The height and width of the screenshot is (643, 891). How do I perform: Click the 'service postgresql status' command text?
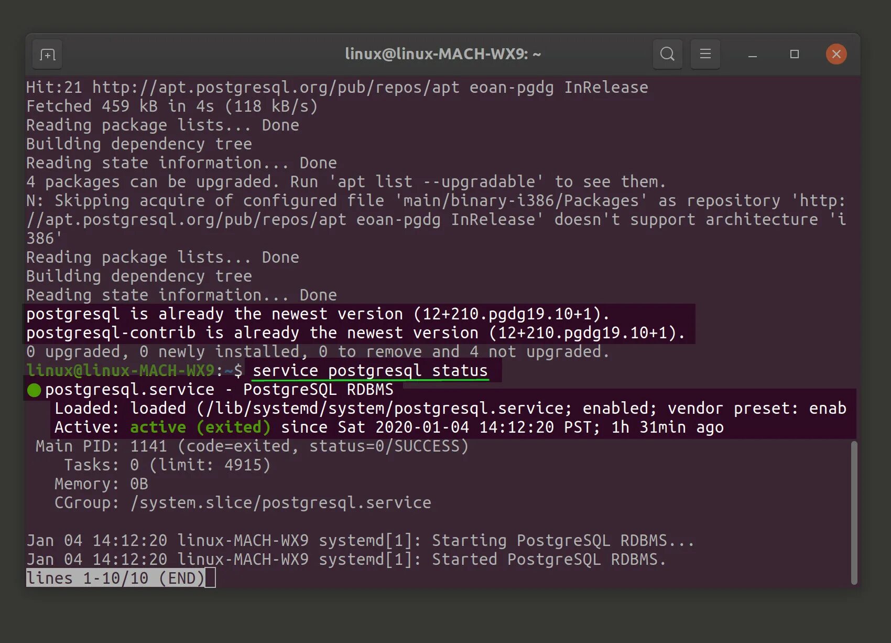coord(370,370)
